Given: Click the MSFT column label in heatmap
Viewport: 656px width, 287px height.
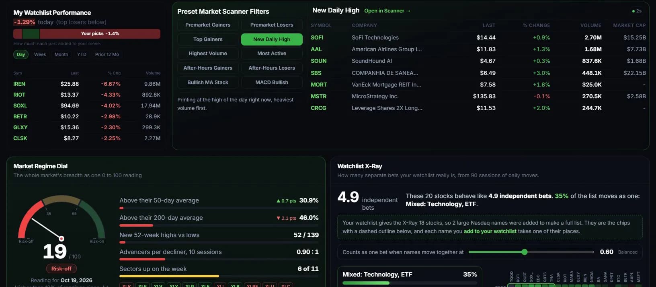Looking at the screenshot, I should [x=638, y=277].
